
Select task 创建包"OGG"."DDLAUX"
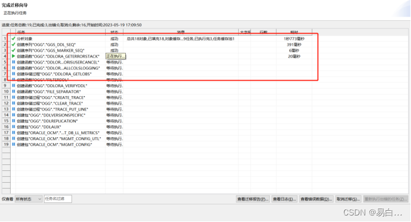pyautogui.click(x=39, y=127)
